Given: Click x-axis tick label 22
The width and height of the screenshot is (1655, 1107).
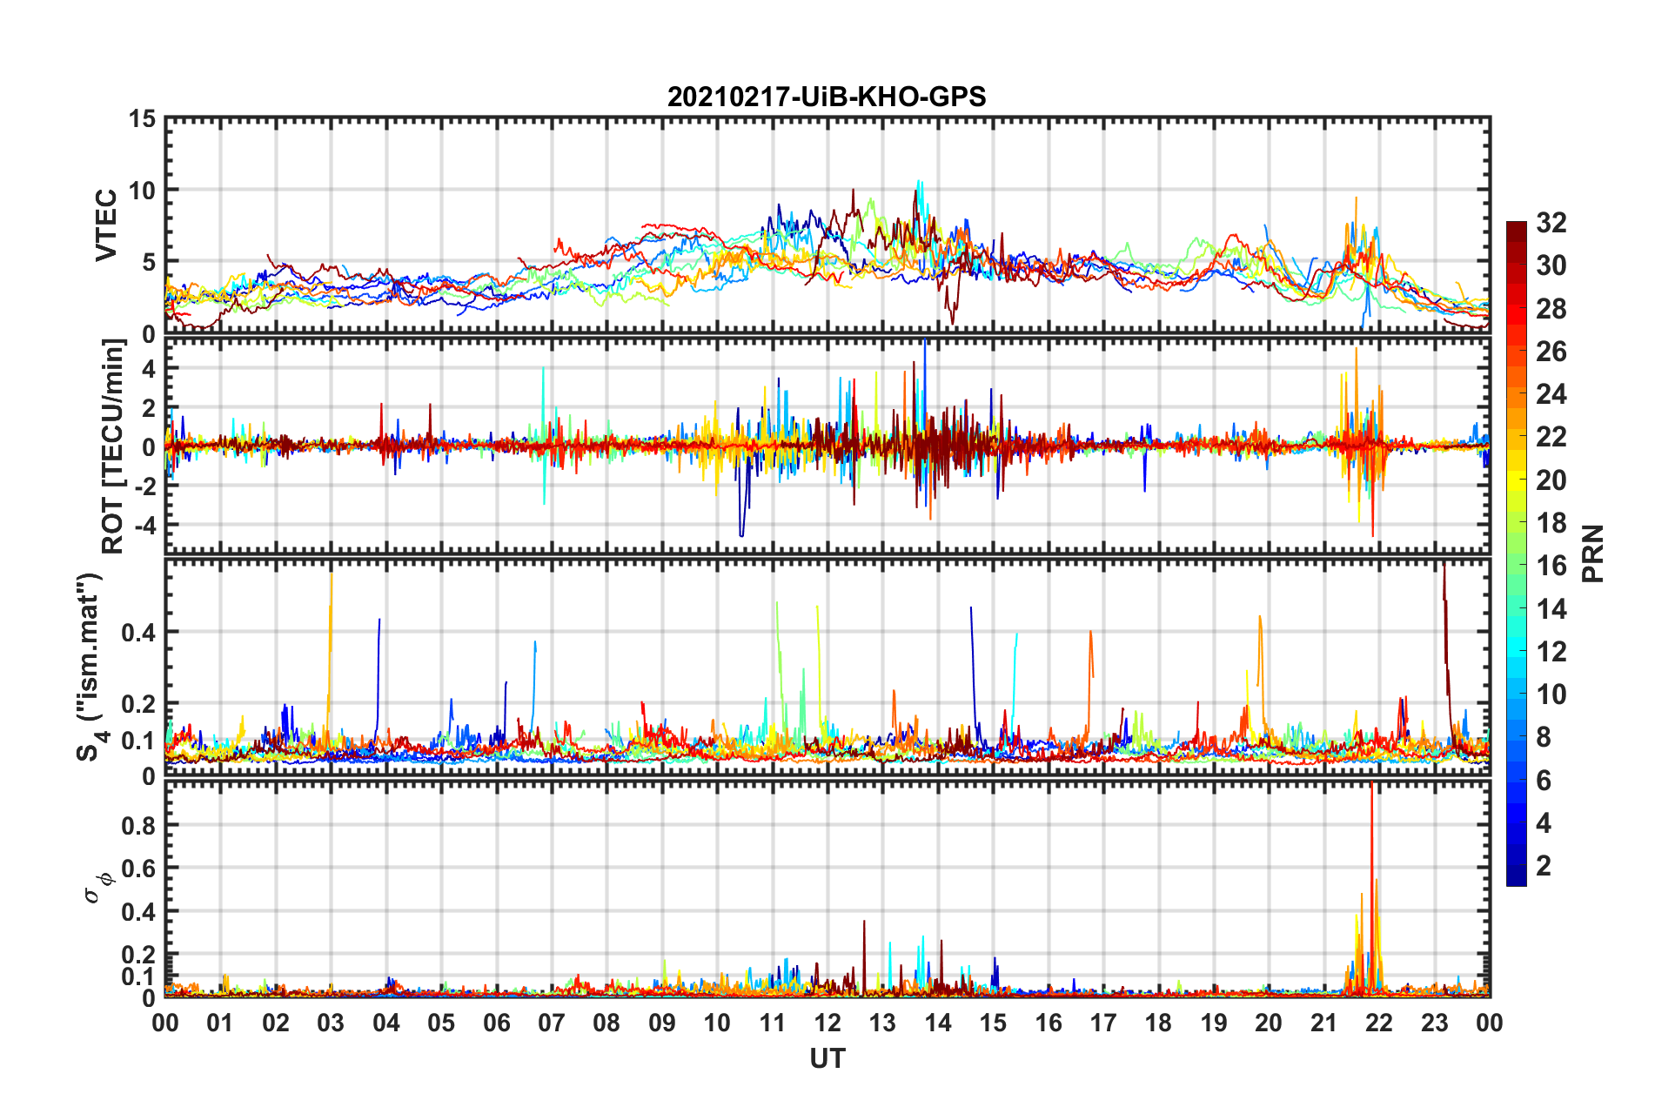Looking at the screenshot, I should (x=1379, y=1023).
